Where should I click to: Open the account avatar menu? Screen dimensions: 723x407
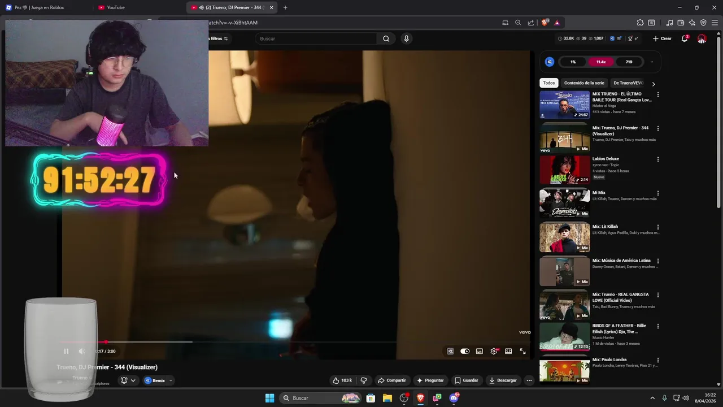[x=702, y=39]
